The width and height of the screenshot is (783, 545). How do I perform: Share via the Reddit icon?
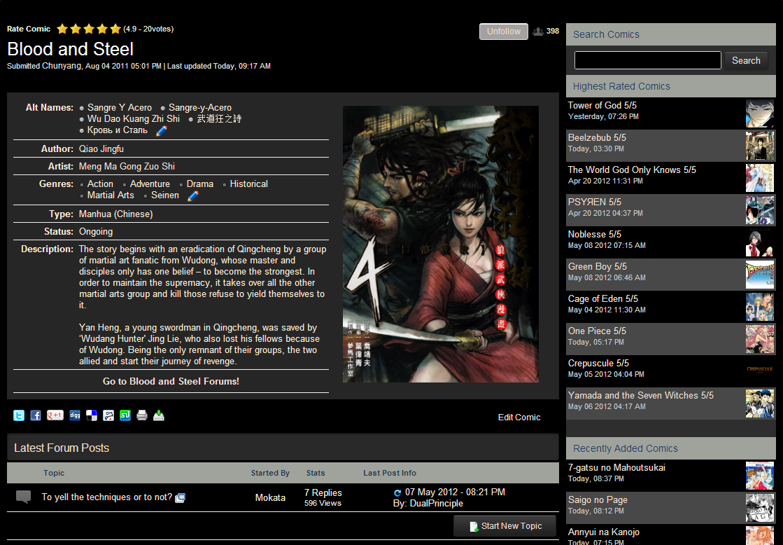click(108, 415)
